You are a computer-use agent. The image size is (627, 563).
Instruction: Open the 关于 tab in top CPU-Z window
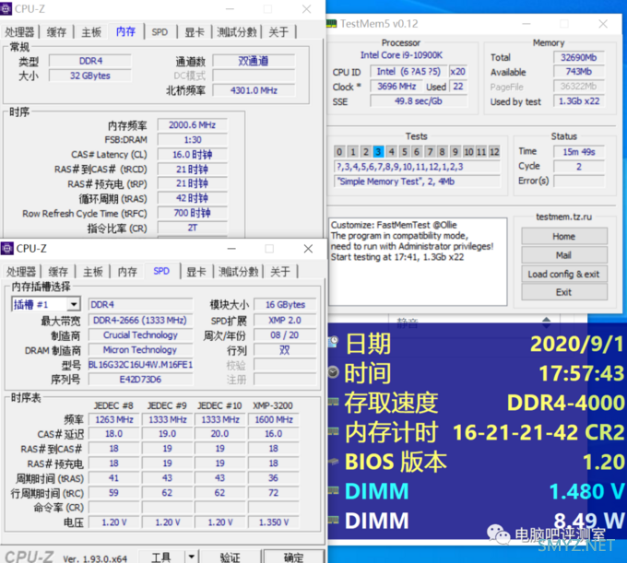[278, 32]
